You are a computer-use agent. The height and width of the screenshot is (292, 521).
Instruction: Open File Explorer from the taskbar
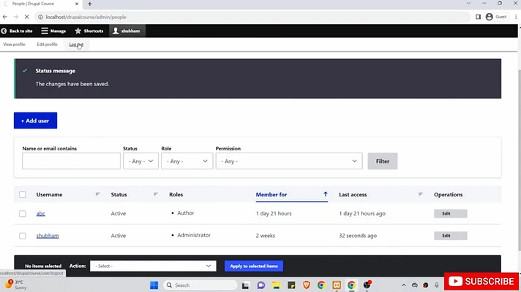[276, 285]
